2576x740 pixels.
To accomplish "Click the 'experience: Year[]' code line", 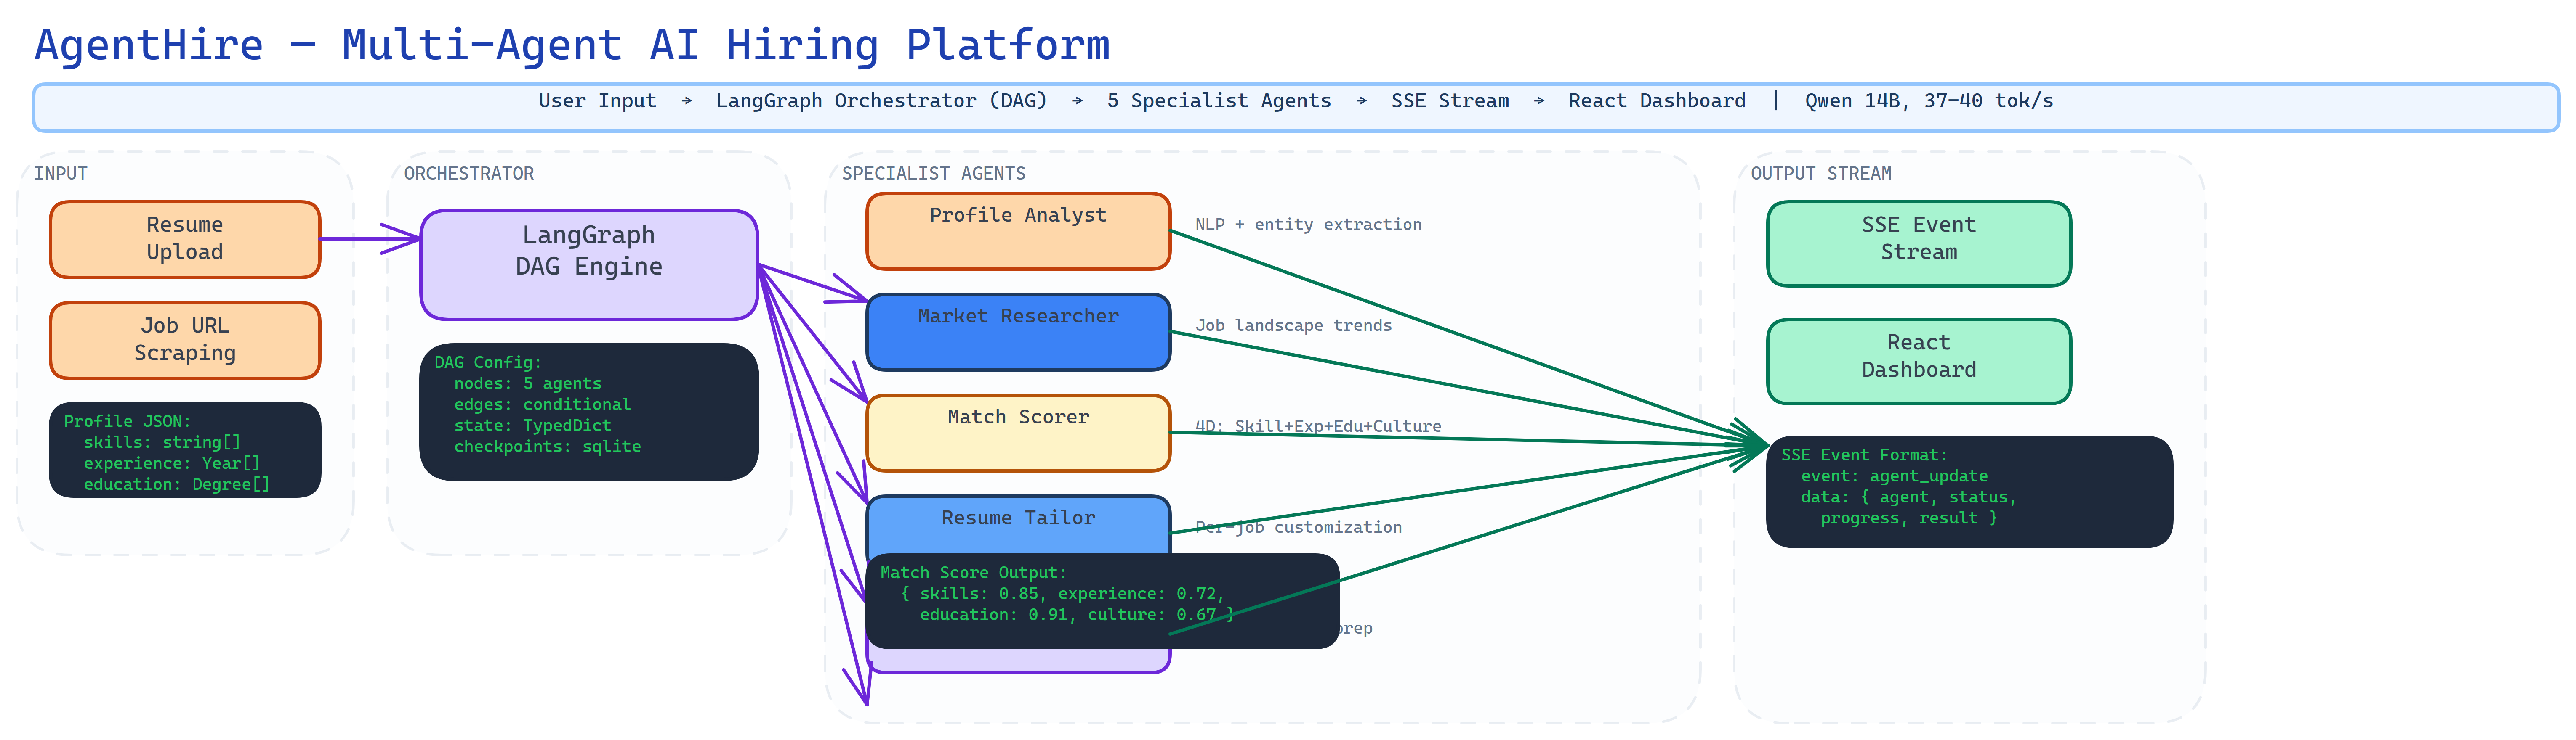I will pos(172,463).
